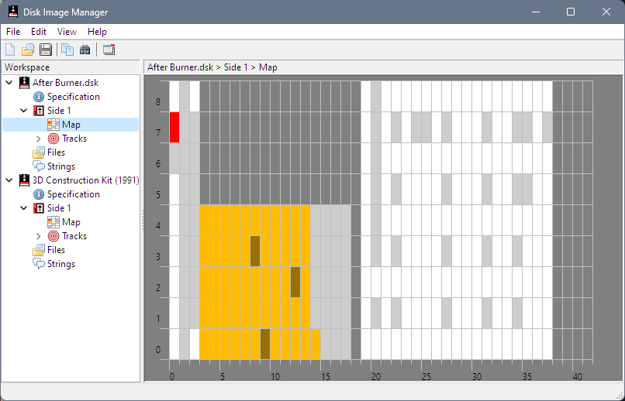Viewport: 625px width, 401px height.
Task: Click the info icon of 3D Construction Kit Specification
Action: pos(39,194)
